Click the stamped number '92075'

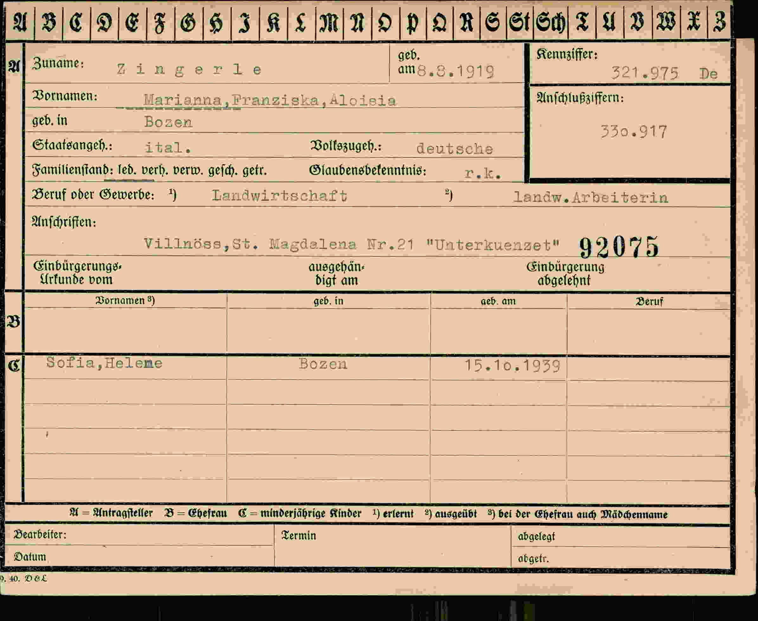point(619,247)
